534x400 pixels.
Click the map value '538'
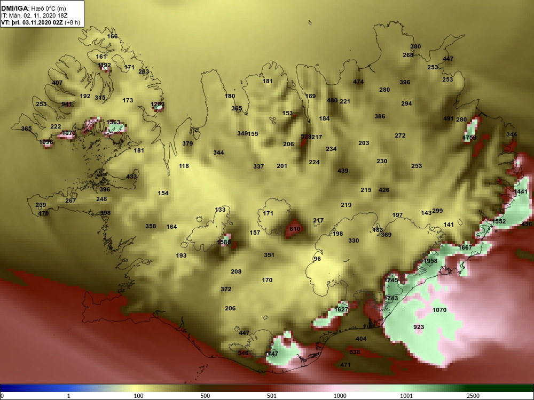pos(355,352)
